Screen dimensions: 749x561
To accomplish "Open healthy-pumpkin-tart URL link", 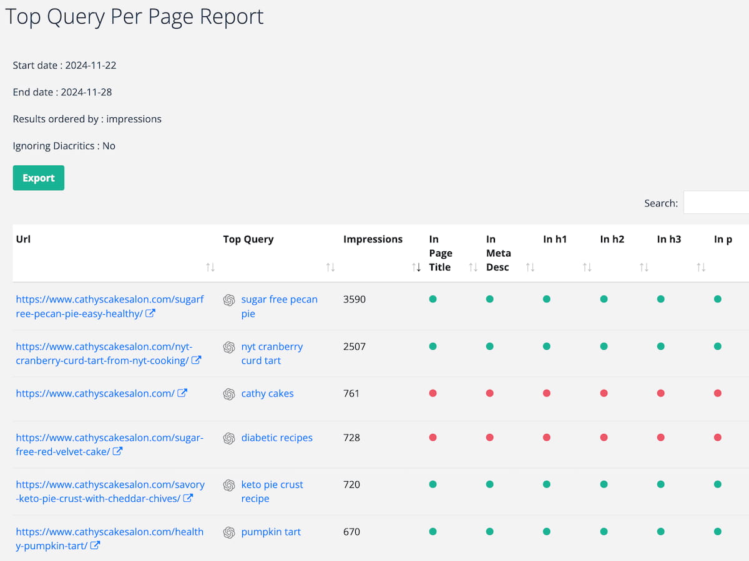I will coord(109,539).
